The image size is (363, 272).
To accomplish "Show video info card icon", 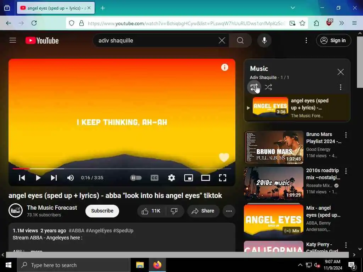I will point(224,67).
